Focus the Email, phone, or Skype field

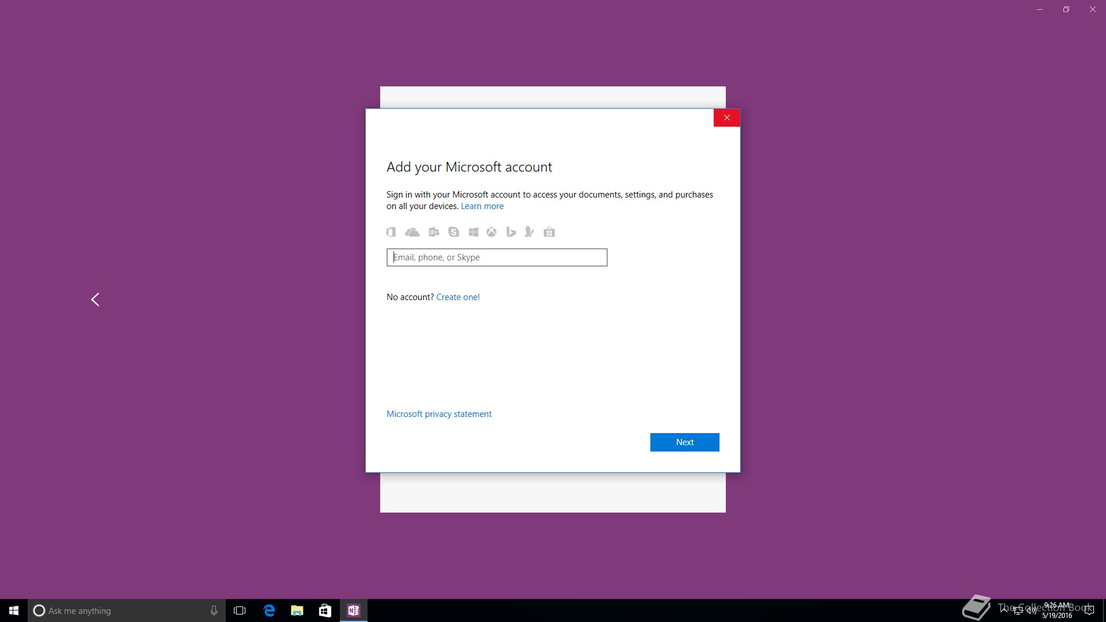click(x=497, y=257)
